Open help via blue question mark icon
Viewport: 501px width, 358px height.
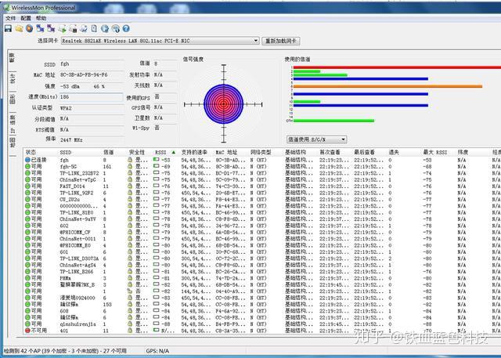pos(126,29)
